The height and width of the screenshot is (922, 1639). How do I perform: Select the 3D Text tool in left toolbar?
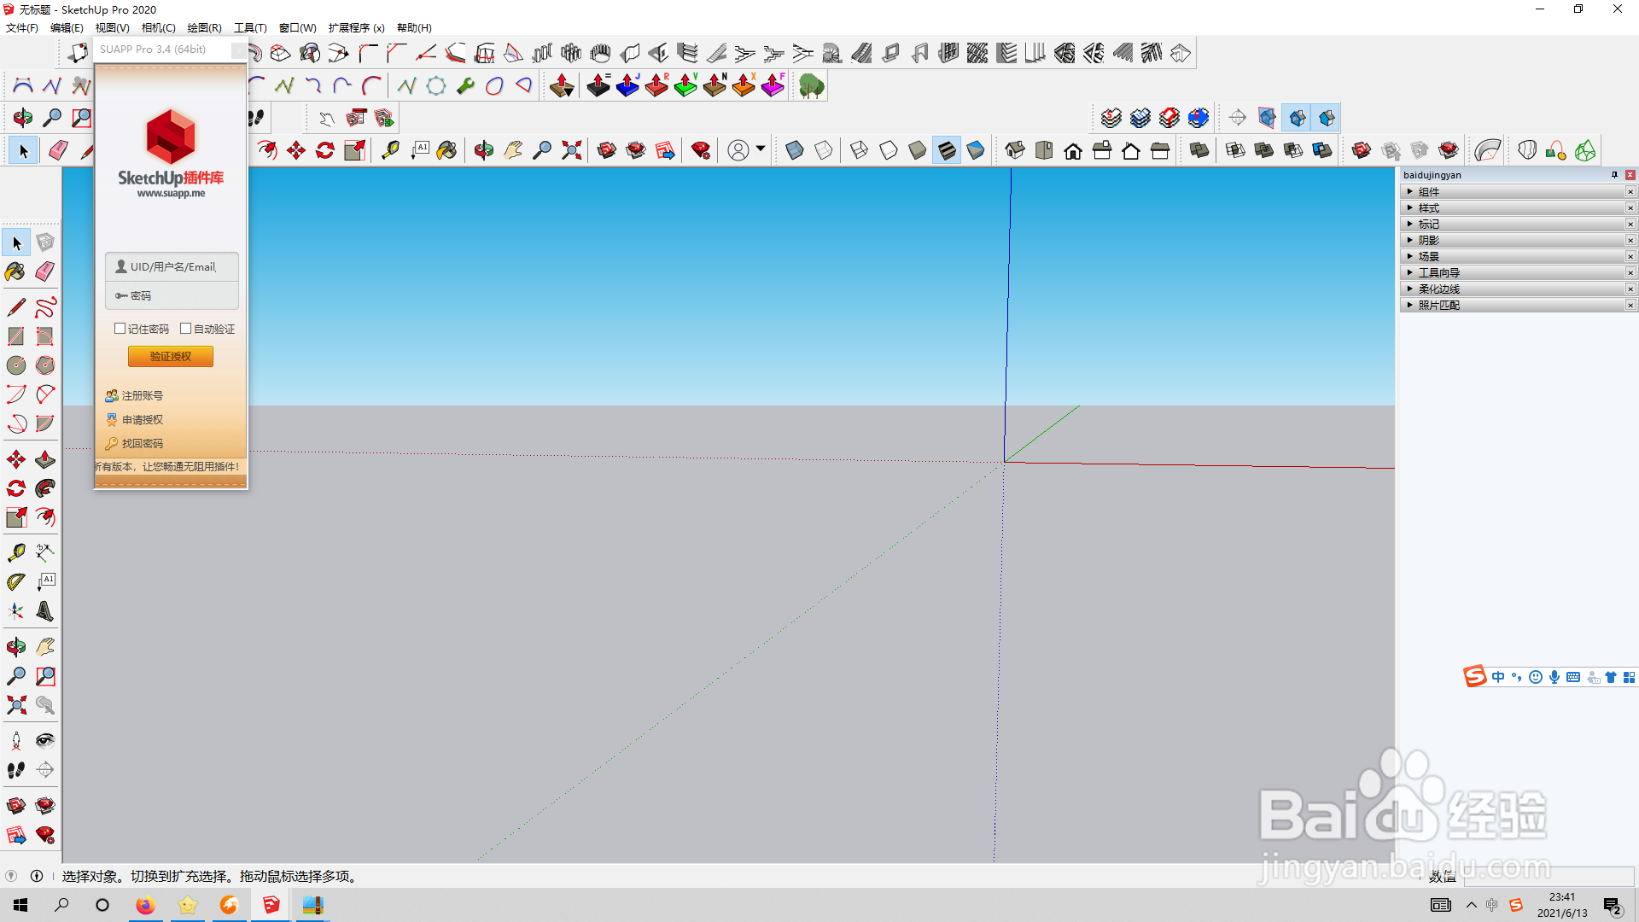[45, 611]
